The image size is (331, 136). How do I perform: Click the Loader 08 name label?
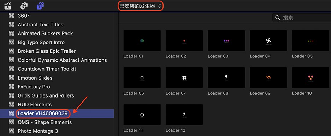tap(218, 93)
